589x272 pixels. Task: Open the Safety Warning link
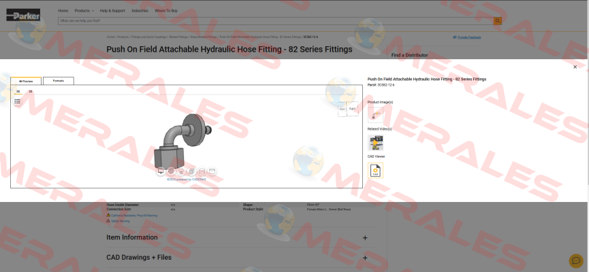[x=121, y=222]
